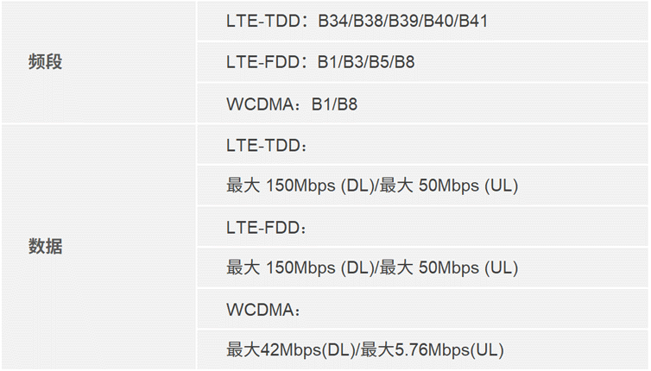Click B39 in the LTE-TDD band row

(x=403, y=21)
